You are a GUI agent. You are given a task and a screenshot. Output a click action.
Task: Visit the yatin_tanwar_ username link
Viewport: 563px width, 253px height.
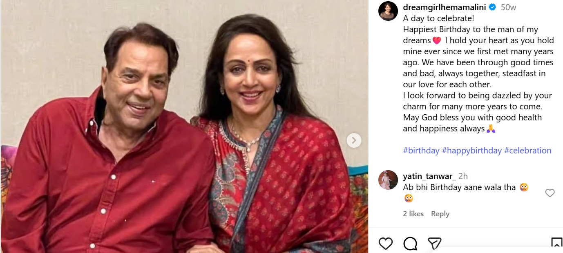[x=429, y=176]
